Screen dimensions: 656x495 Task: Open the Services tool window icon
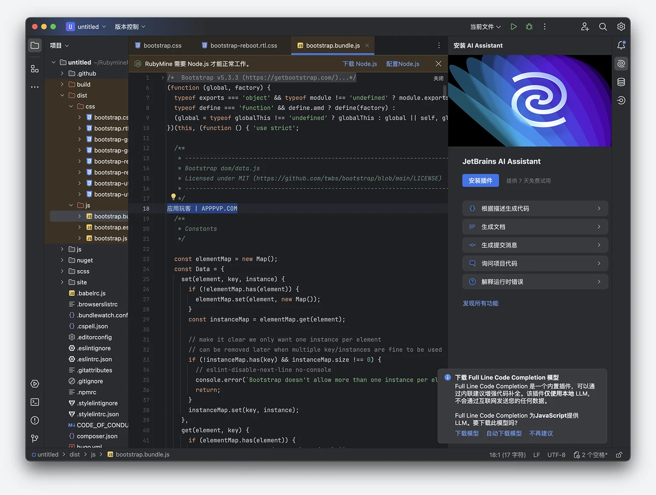[35, 384]
